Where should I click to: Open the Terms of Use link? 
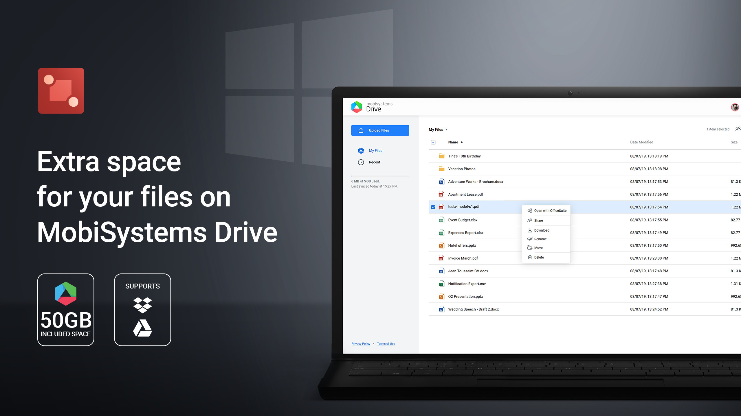click(x=386, y=344)
